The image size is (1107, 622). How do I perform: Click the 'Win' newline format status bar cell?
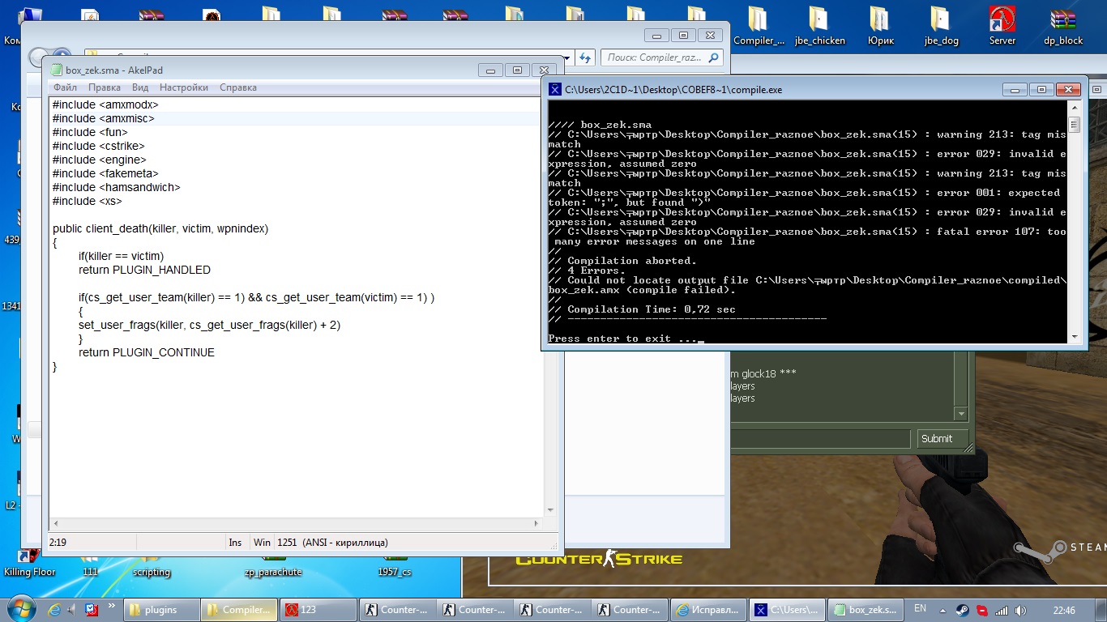click(262, 542)
